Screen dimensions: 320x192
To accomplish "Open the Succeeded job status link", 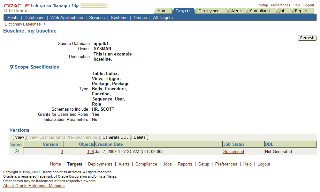I will coord(233,151).
